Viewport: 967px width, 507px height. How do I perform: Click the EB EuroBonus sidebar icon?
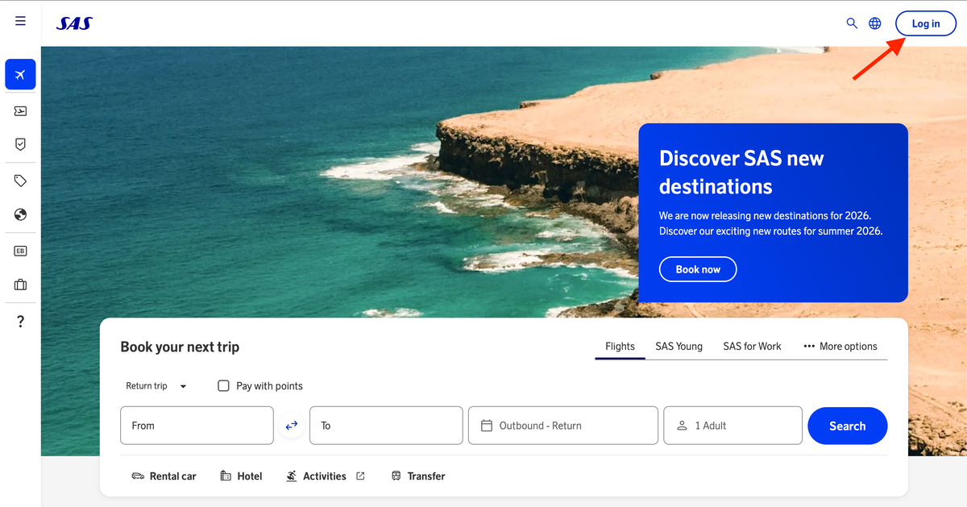(20, 251)
